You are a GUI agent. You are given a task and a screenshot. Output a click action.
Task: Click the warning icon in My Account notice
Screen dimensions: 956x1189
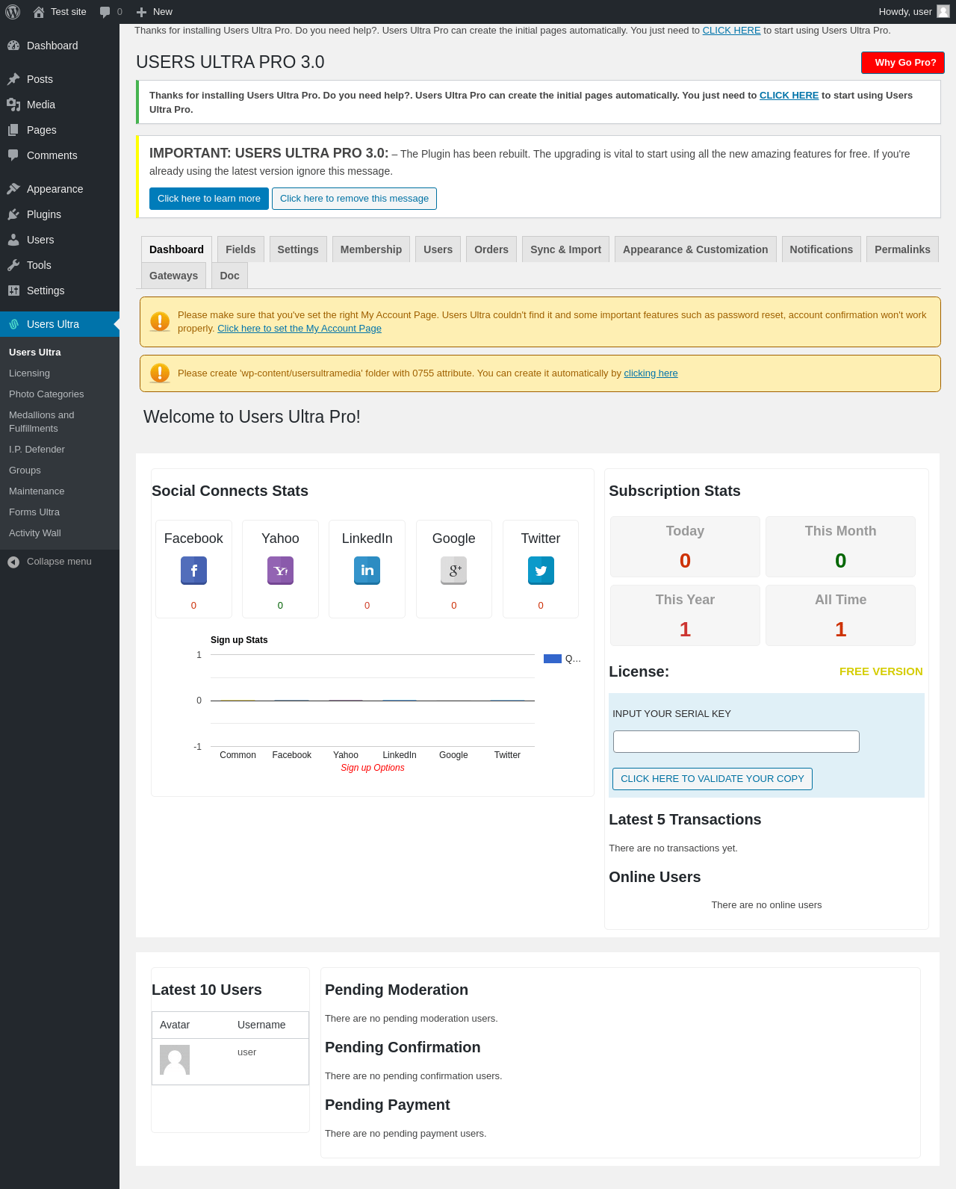click(160, 321)
